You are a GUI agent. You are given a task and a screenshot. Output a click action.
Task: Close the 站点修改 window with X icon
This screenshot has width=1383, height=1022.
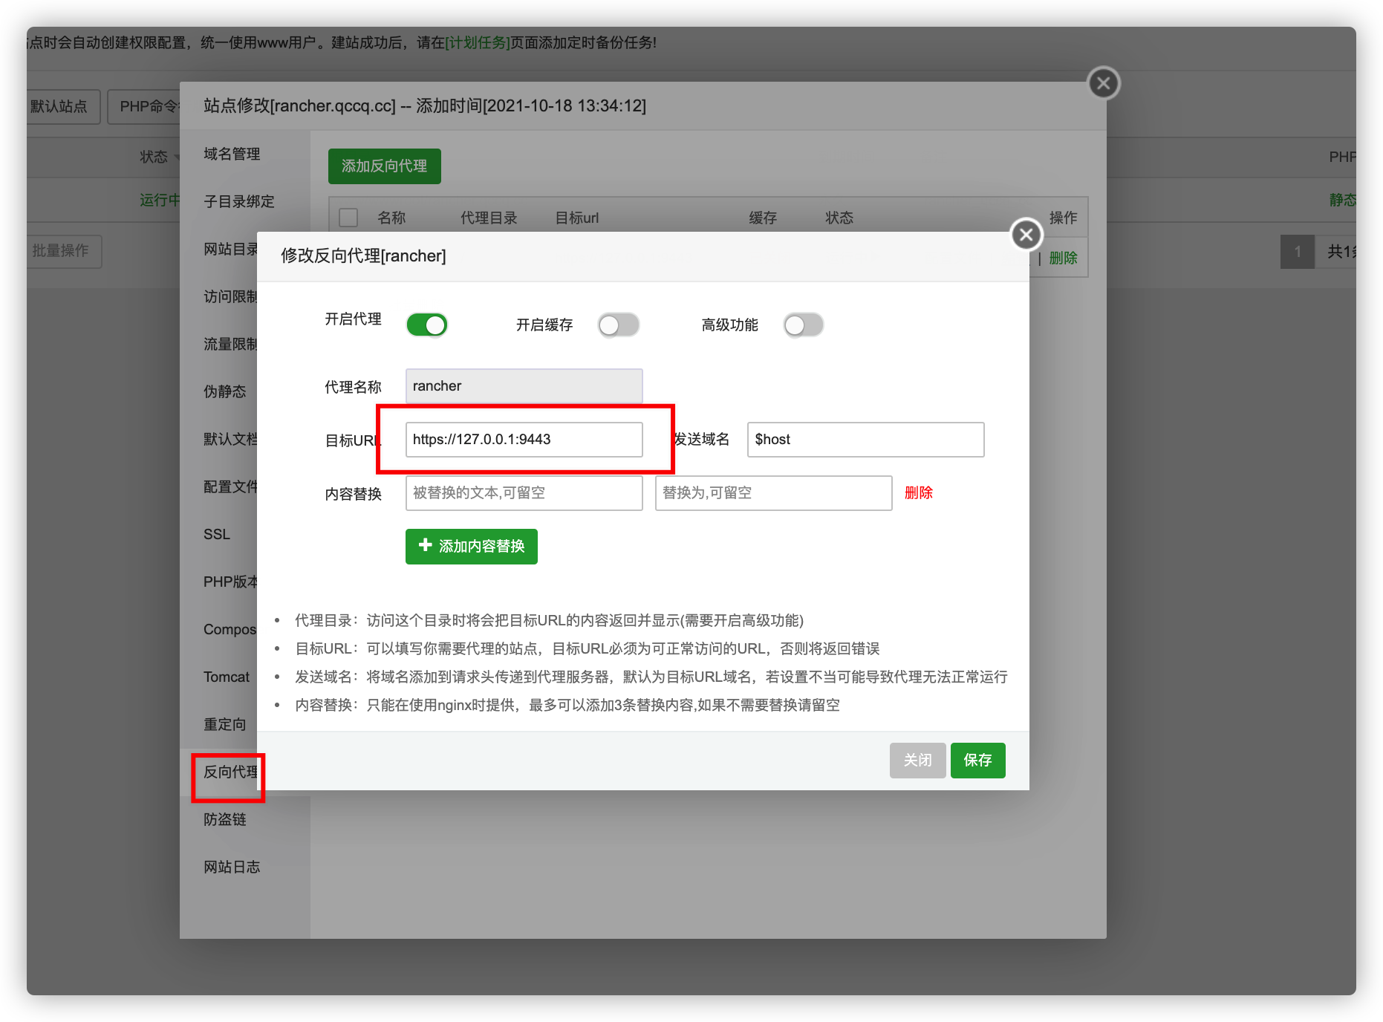coord(1104,83)
